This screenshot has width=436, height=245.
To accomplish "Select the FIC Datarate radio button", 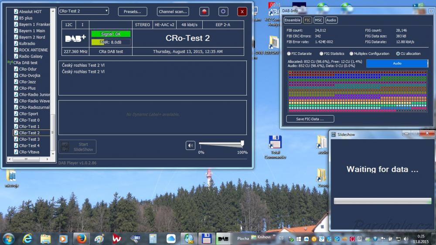I will pos(289,54).
